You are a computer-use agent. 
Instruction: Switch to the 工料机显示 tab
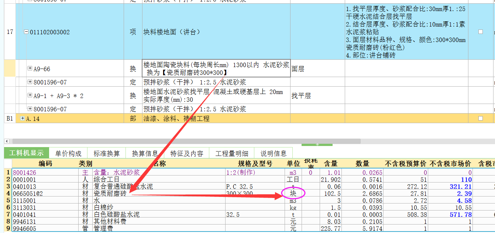click(26, 153)
